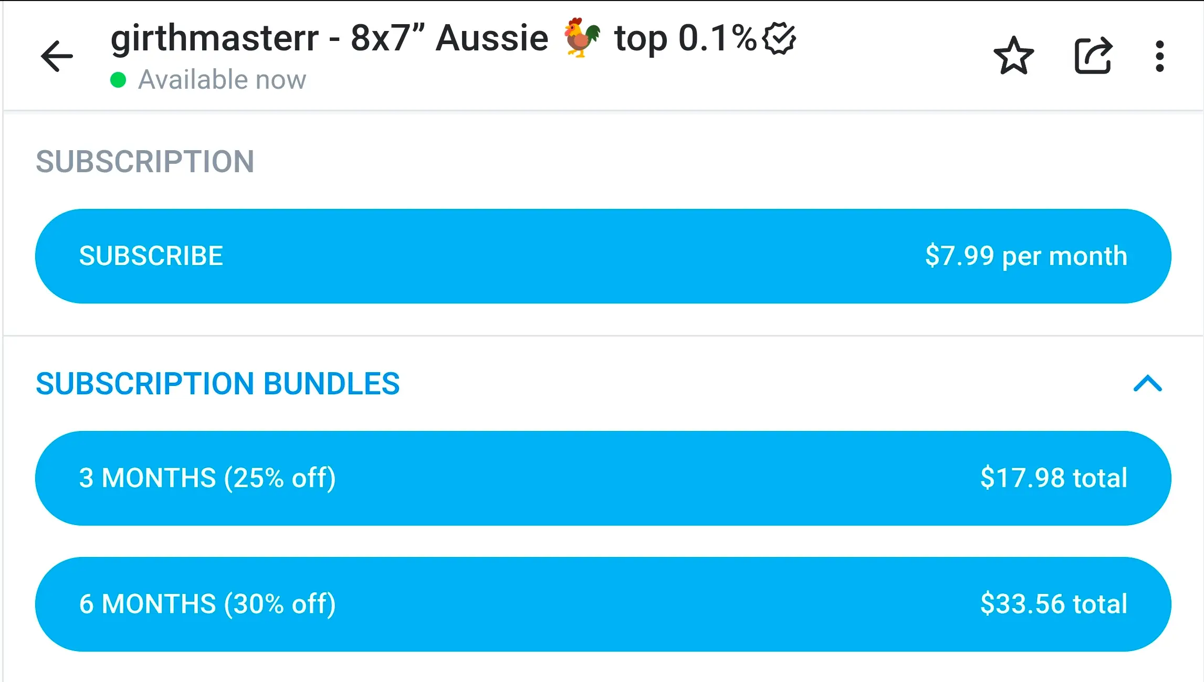
Task: Click the gray SUBSCRIPTION section heading
Action: (x=145, y=161)
